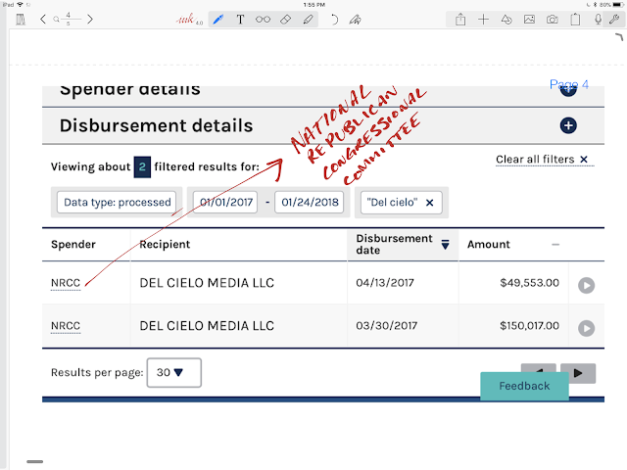
Task: Expand the Disbursement details section
Action: pyautogui.click(x=568, y=125)
